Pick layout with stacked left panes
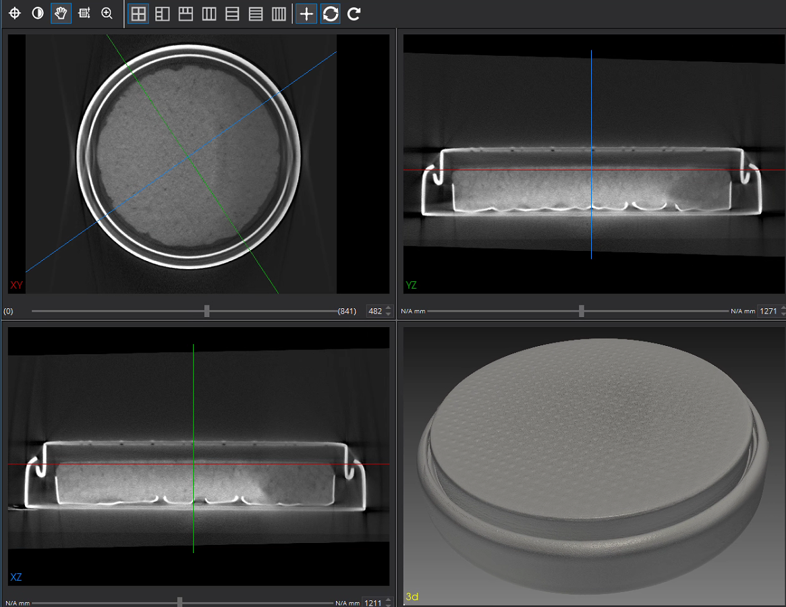This screenshot has height=607, width=786. (163, 14)
